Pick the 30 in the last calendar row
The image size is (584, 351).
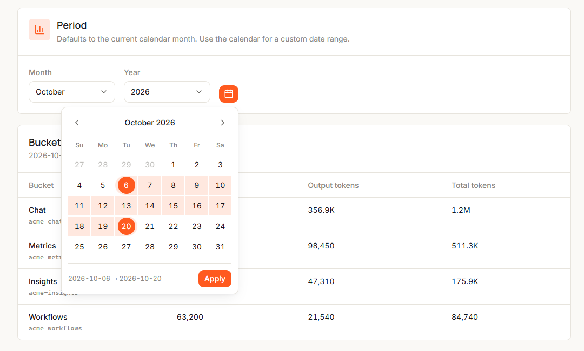(x=197, y=247)
